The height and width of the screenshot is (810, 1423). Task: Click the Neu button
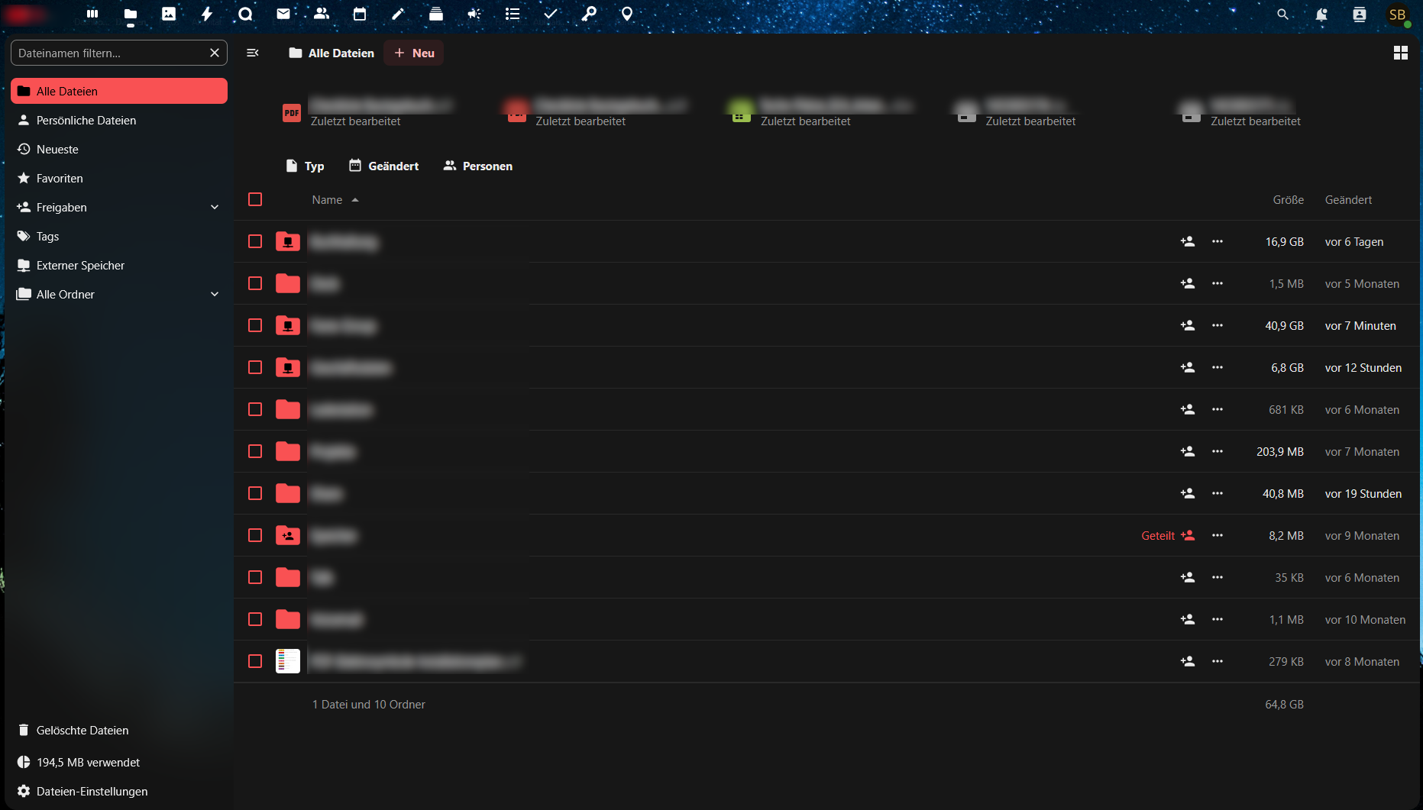tap(414, 53)
